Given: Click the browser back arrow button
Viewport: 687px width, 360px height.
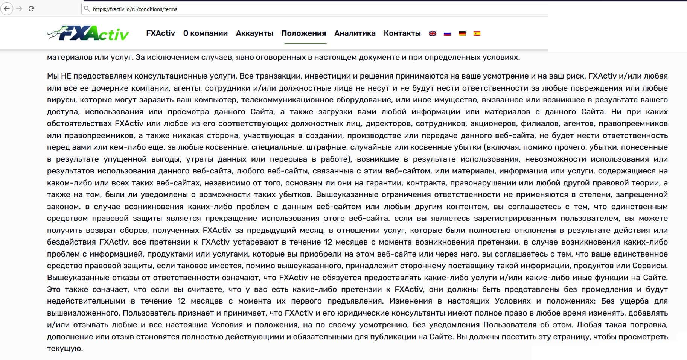Looking at the screenshot, I should pyautogui.click(x=7, y=9).
